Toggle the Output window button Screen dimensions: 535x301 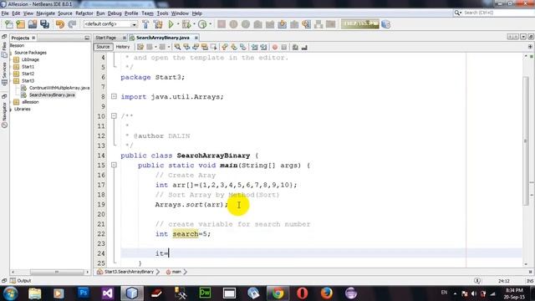click(x=20, y=281)
